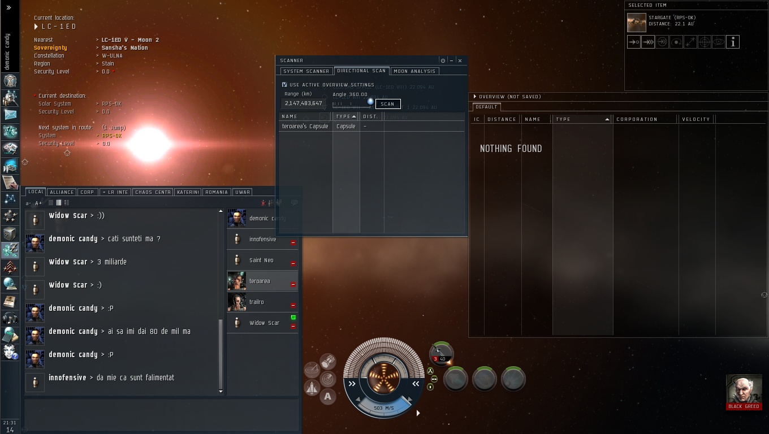This screenshot has width=769, height=434.
Task: Click the LC-1ED V - Moon 2 link
Action: 130,40
